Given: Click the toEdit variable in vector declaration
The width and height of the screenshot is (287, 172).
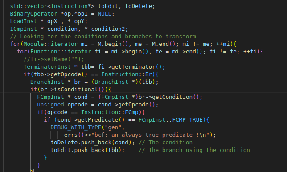Looking at the screenshot, I should click(108, 6).
